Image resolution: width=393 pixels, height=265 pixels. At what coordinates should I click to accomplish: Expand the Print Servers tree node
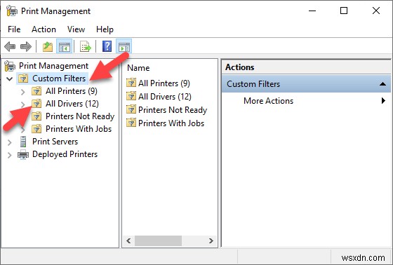(x=10, y=142)
